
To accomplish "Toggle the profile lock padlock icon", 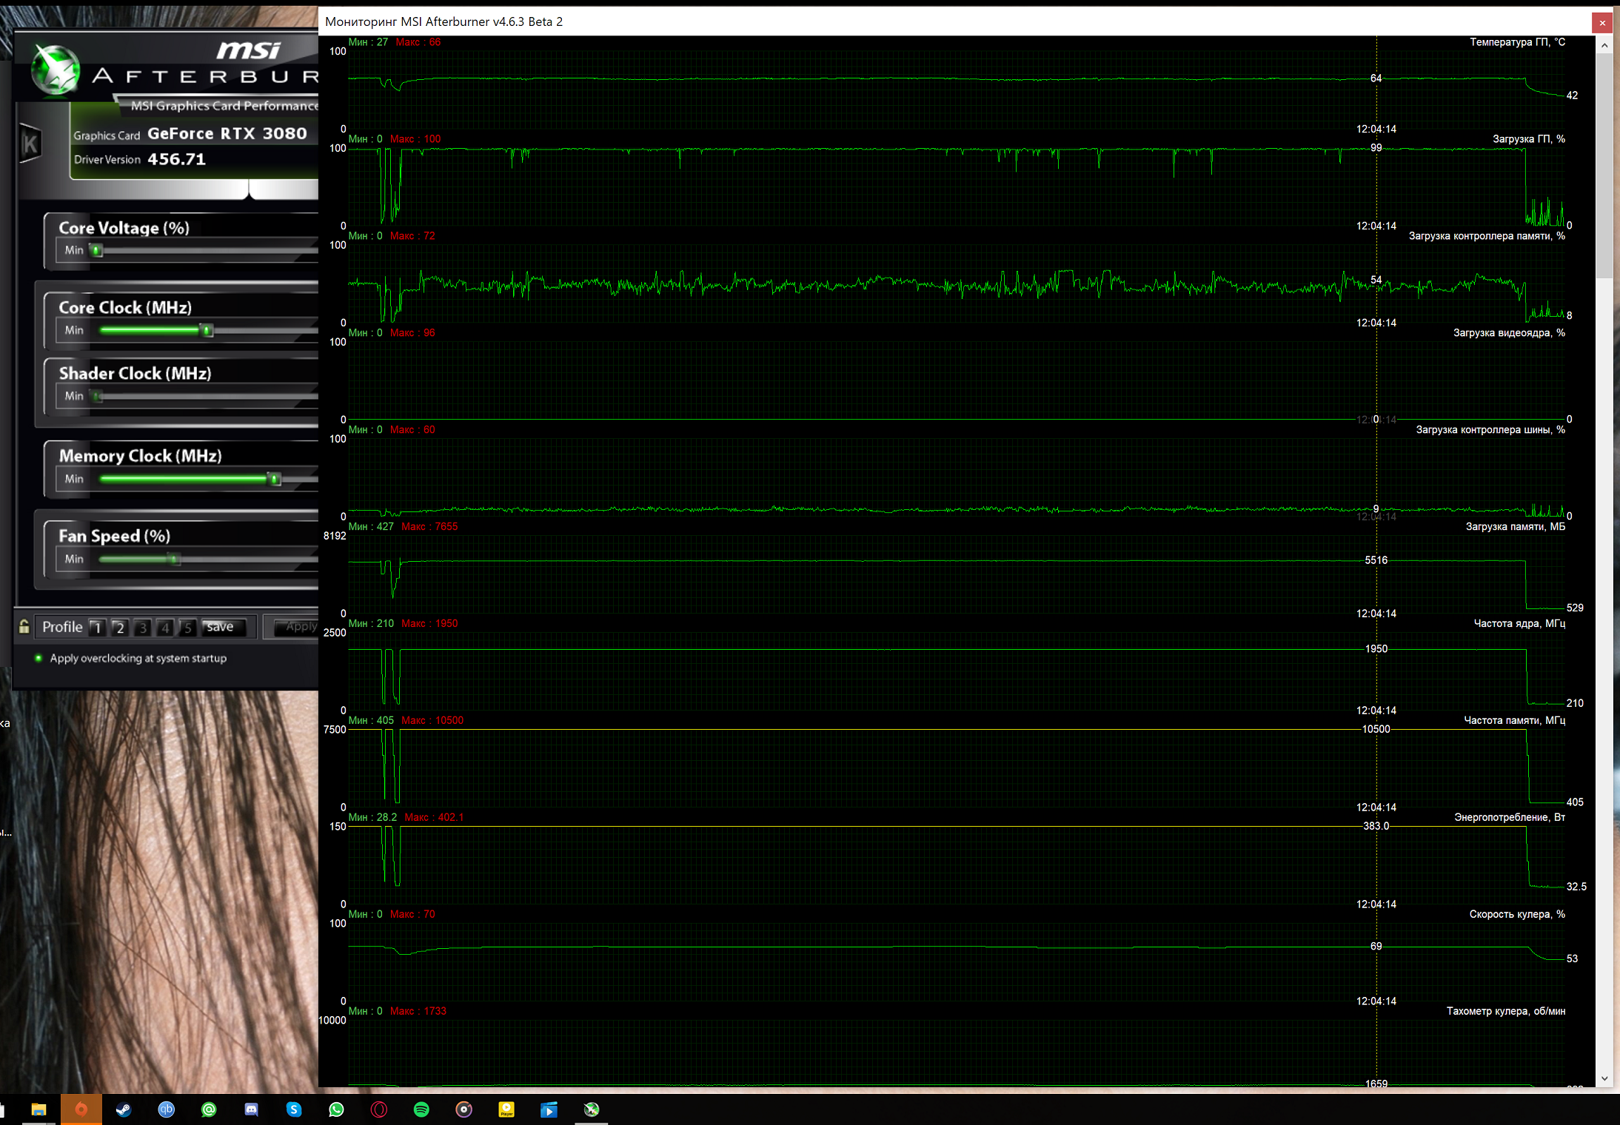I will pos(24,627).
